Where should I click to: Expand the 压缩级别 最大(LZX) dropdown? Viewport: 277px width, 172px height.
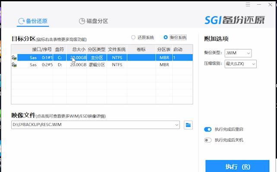coord(240,64)
